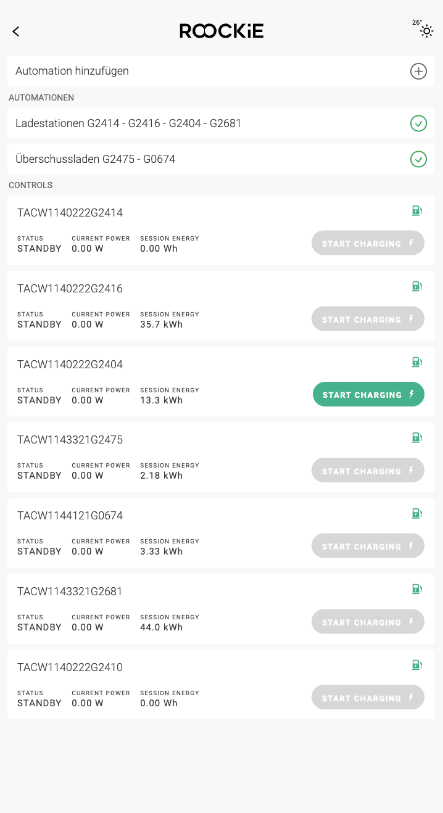This screenshot has width=443, height=813.
Task: Select the CONTROLS section header
Action: coord(30,185)
